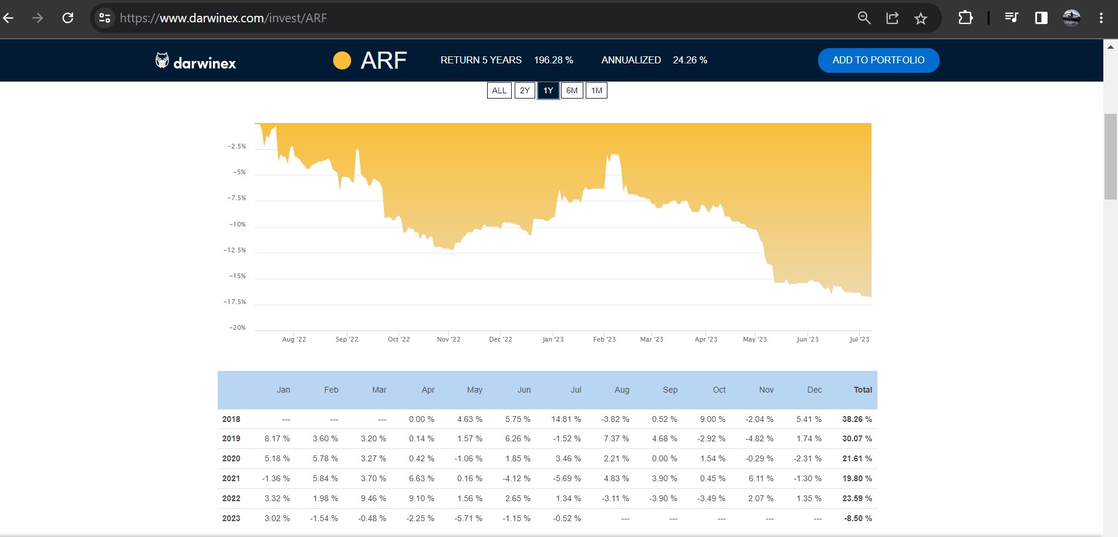Click Add to Portfolio button
This screenshot has height=537, width=1118.
(878, 60)
